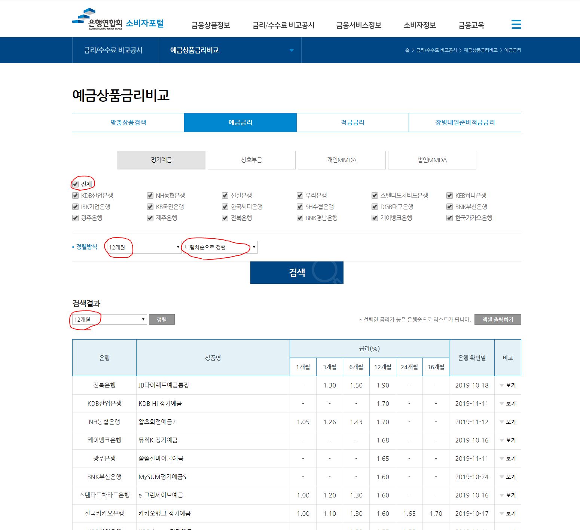Viewport: 580px width, 530px height.
Task: Uncheck the BNK부산은행 checkbox
Action: pos(449,207)
